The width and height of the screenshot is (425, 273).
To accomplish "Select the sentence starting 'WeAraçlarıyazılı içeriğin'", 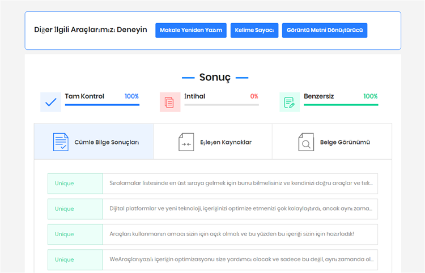I will click(x=241, y=260).
